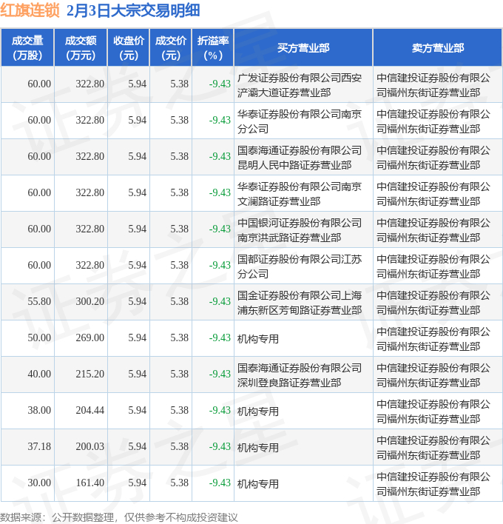The width and height of the screenshot is (503, 524).
Task: Click the 2月3日大宗交易明细 heading
Action: (133, 10)
